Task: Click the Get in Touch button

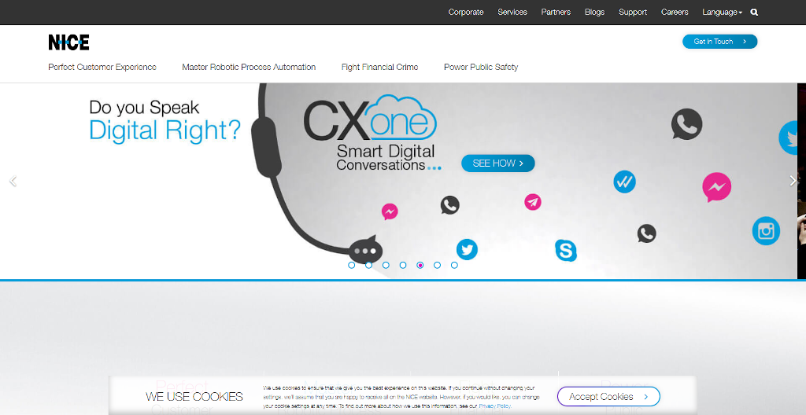Action: 719,42
